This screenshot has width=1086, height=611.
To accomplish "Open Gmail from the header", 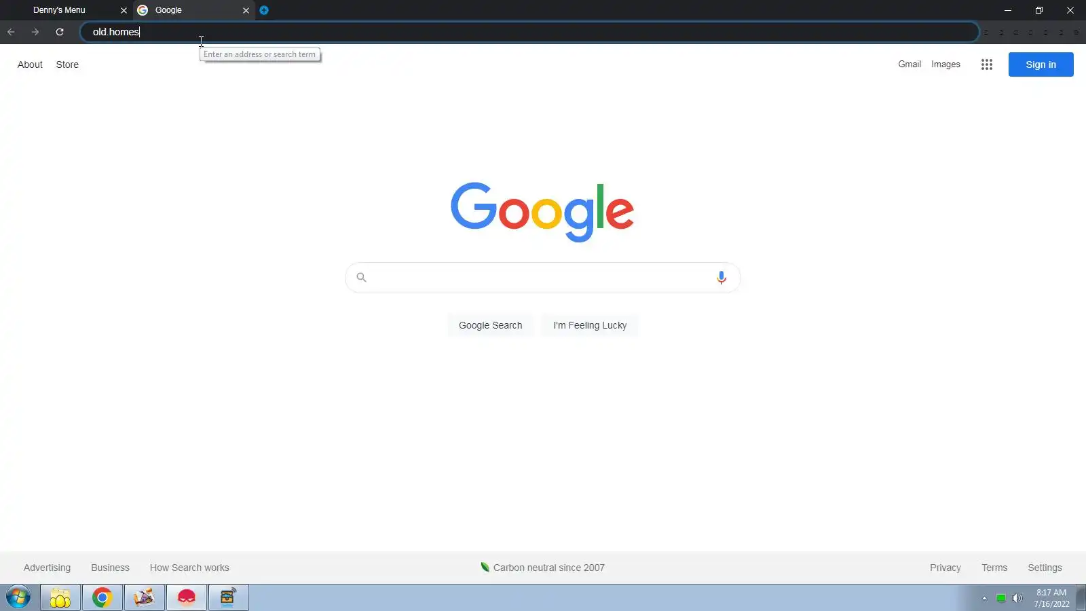I will 910,64.
